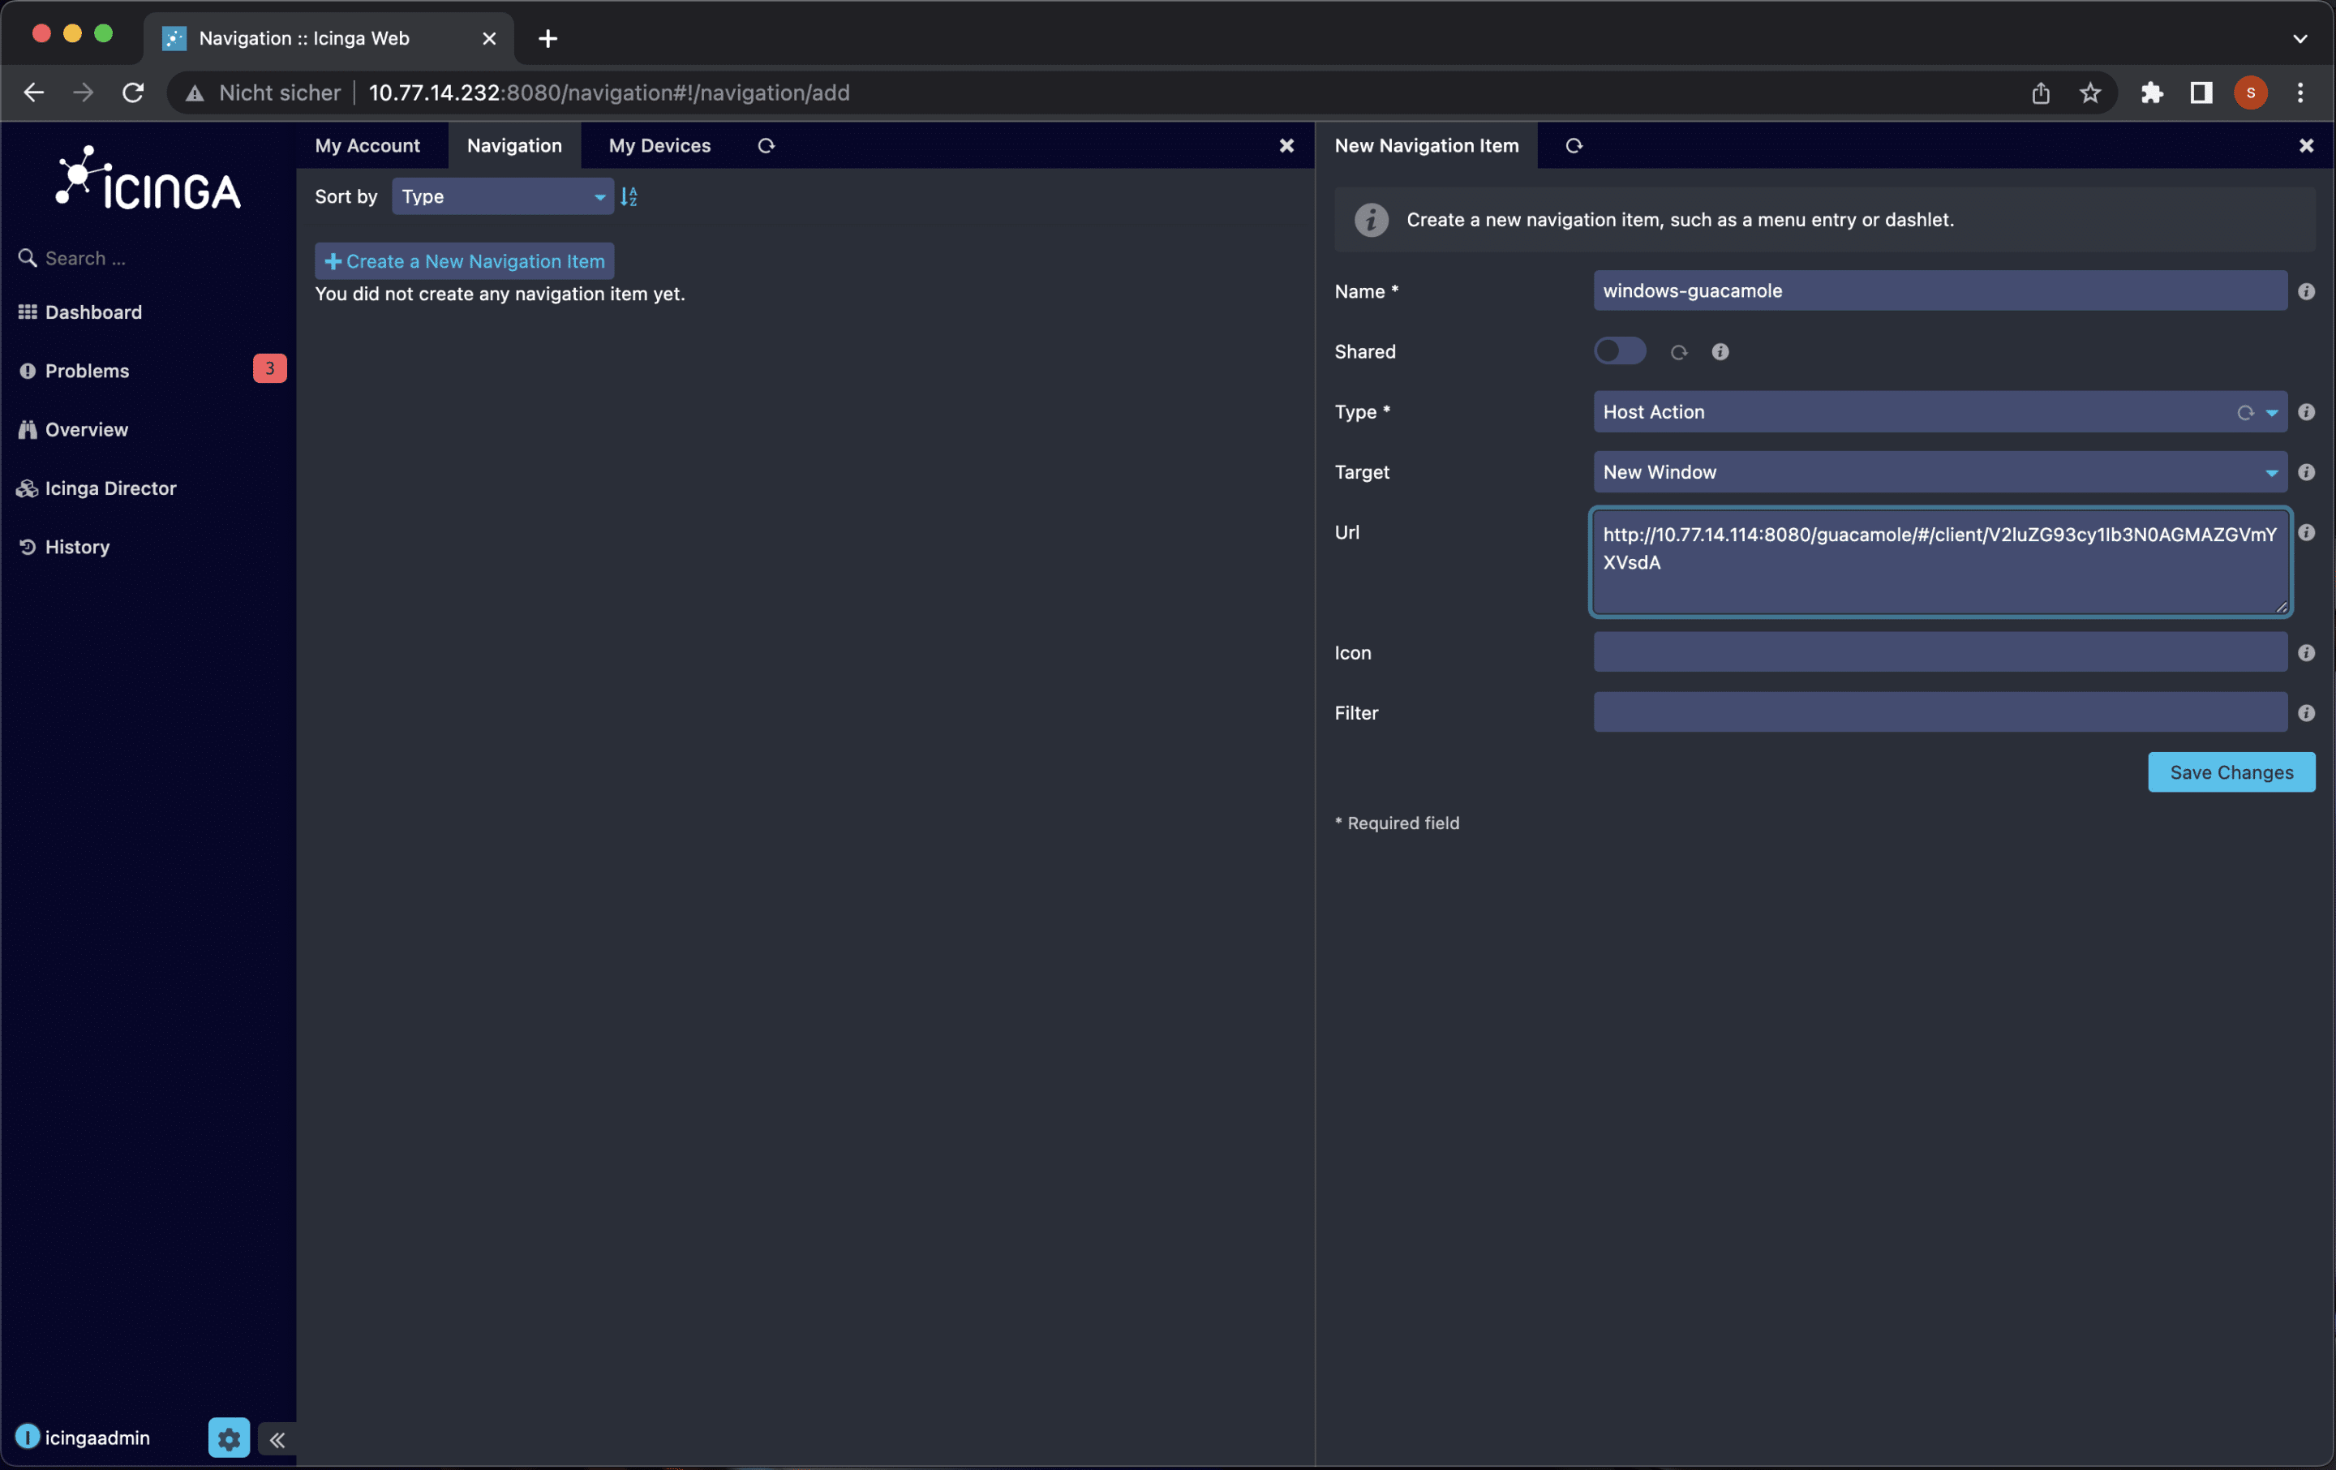Click the refresh icon next to My Devices tab
The height and width of the screenshot is (1470, 2336).
point(766,145)
